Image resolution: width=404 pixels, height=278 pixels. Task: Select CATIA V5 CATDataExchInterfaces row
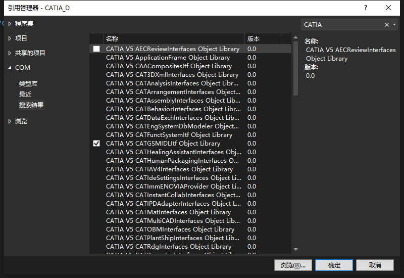pos(190,118)
